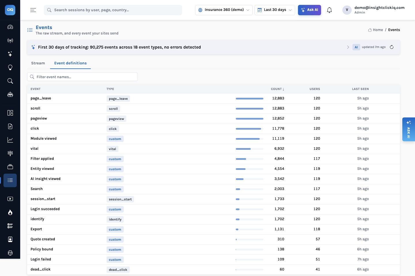Open the stacked layers icon in sidebar
The width and height of the screenshot is (415, 276).
[x=10, y=167]
